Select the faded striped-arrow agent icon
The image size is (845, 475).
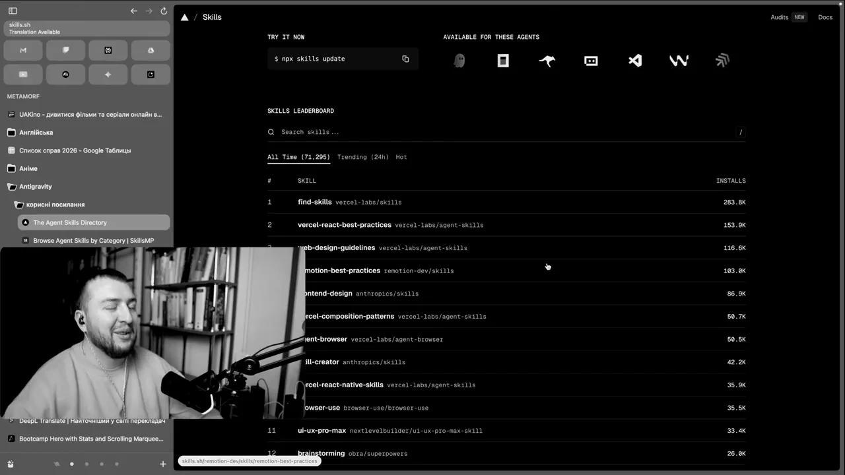click(x=722, y=61)
